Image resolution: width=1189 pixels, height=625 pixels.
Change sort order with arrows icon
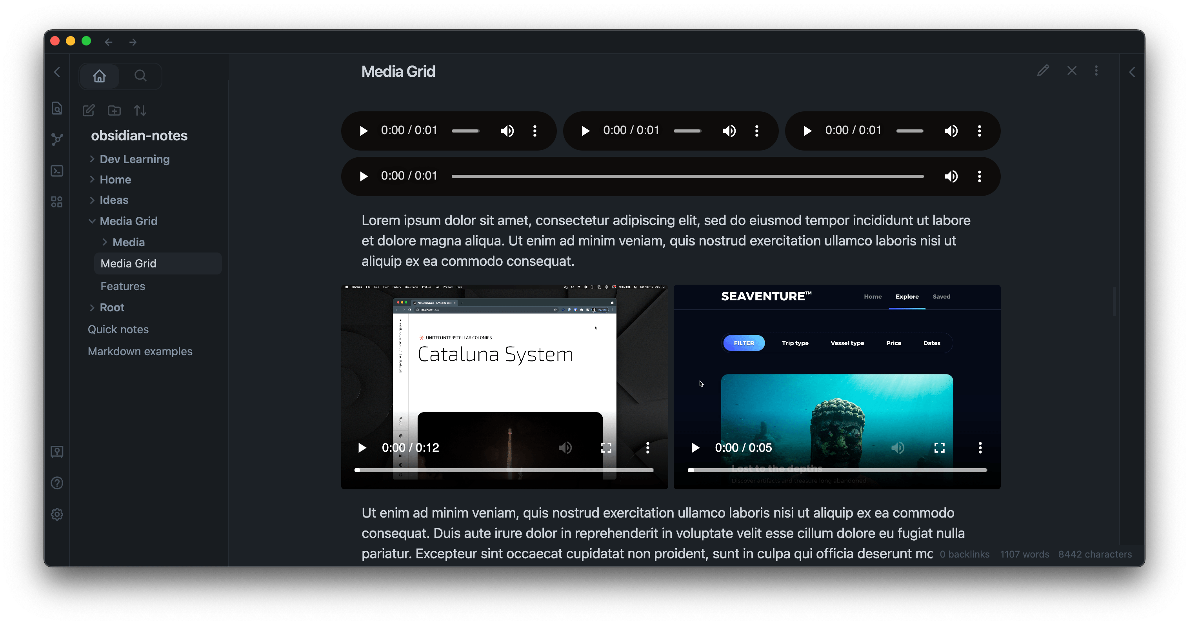[x=140, y=110]
